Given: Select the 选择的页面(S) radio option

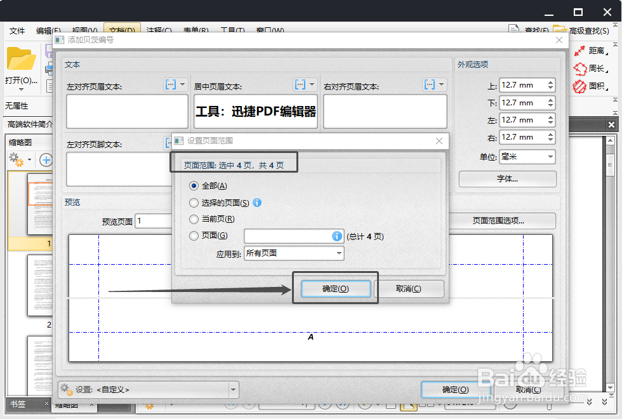Looking at the screenshot, I should [x=194, y=203].
